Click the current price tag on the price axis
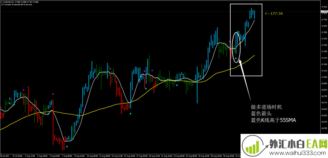 [x=324, y=12]
